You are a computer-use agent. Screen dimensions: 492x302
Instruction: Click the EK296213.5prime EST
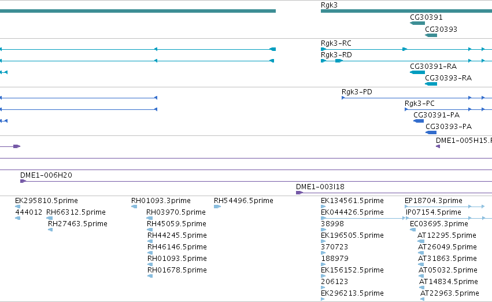click(323, 299)
